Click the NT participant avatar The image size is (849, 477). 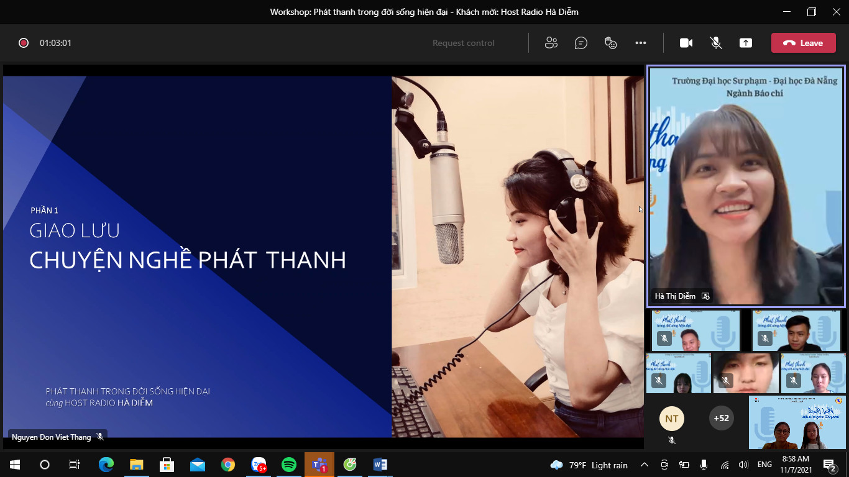[x=672, y=419]
